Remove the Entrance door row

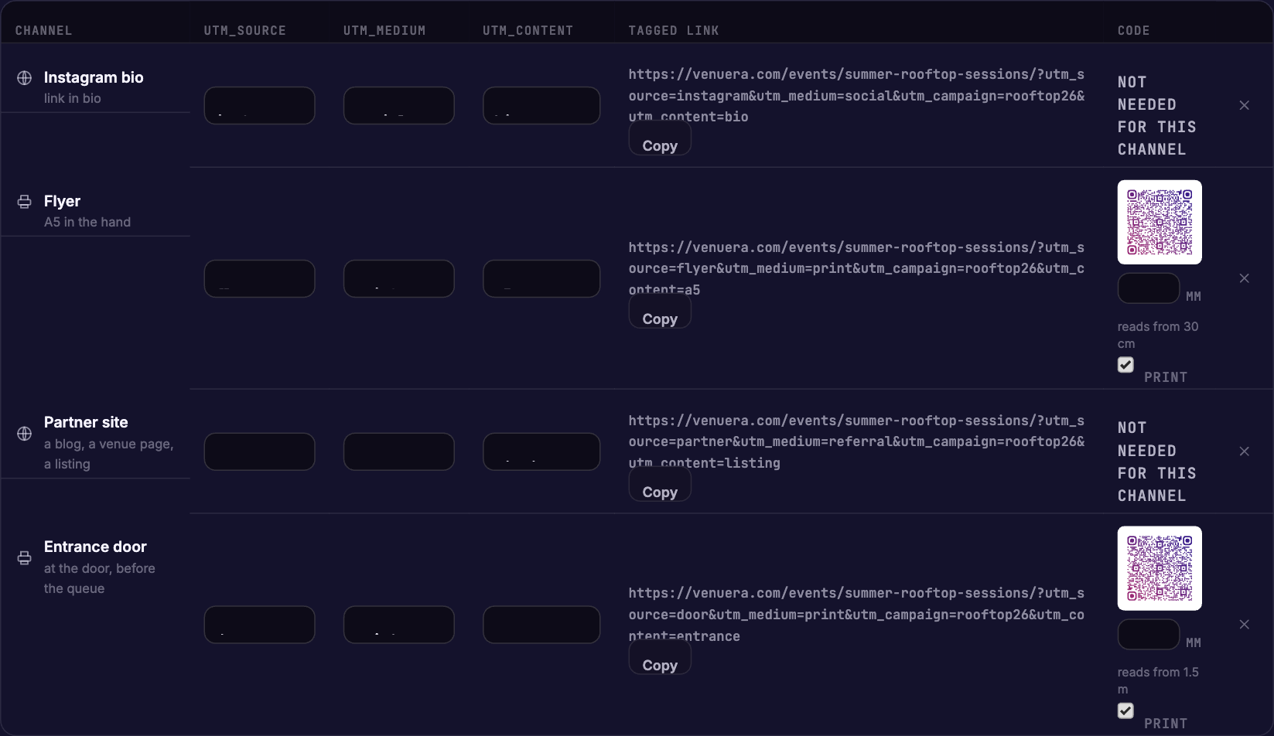coord(1244,625)
